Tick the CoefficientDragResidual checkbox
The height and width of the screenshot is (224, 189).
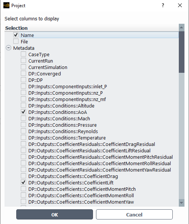pyautogui.click(x=23, y=144)
